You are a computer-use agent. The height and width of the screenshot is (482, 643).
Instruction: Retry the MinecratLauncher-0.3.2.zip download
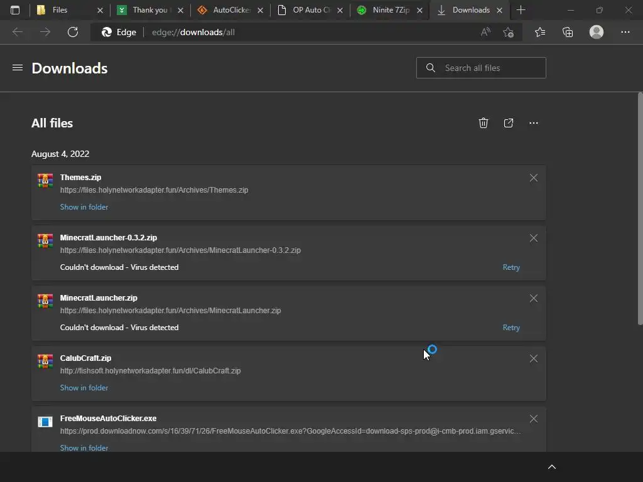pos(511,267)
